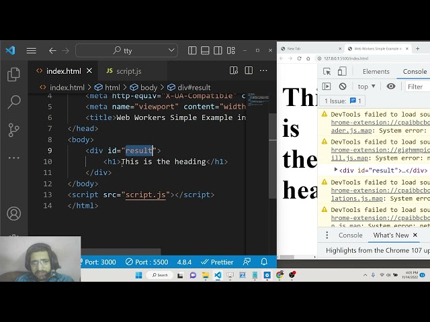430x322 pixels.
Task: Close the index.html editor tab
Action: [89, 71]
